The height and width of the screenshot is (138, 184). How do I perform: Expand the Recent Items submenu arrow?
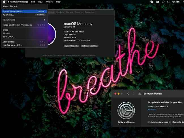tap(45, 20)
